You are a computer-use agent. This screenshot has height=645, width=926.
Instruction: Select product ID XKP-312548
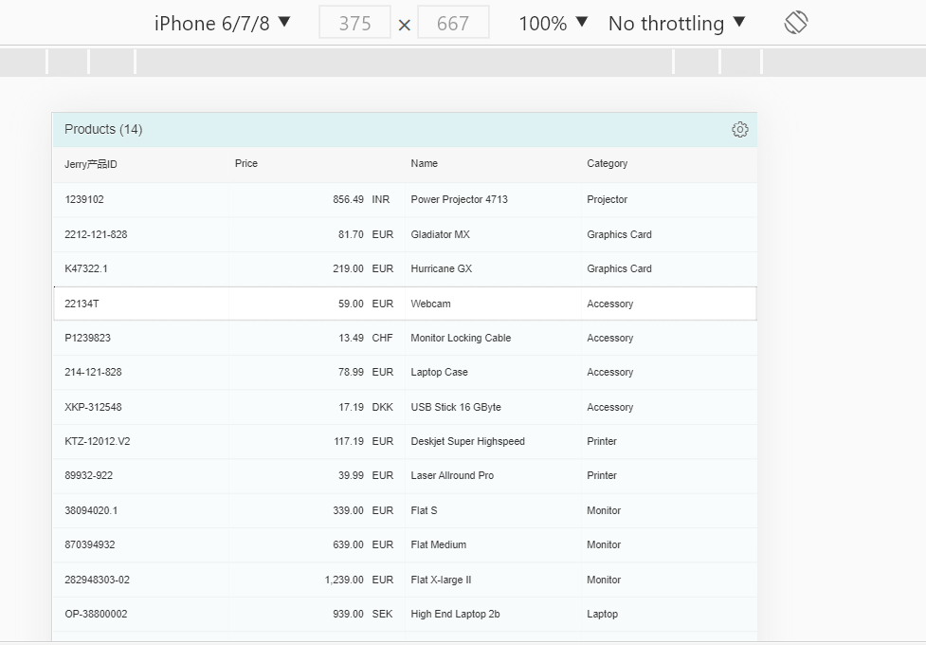click(93, 407)
